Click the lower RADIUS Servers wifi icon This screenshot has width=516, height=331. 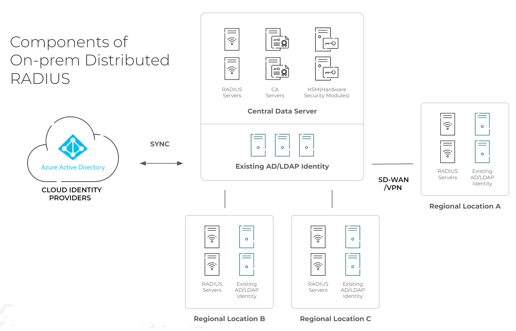[x=232, y=69]
